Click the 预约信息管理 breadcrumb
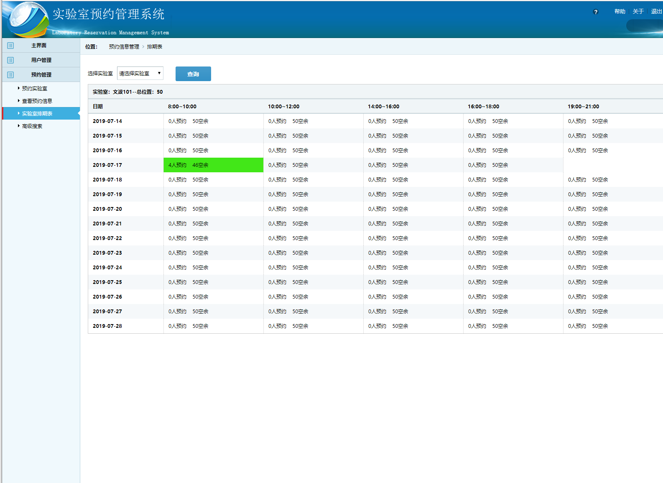The height and width of the screenshot is (483, 663). (x=124, y=47)
